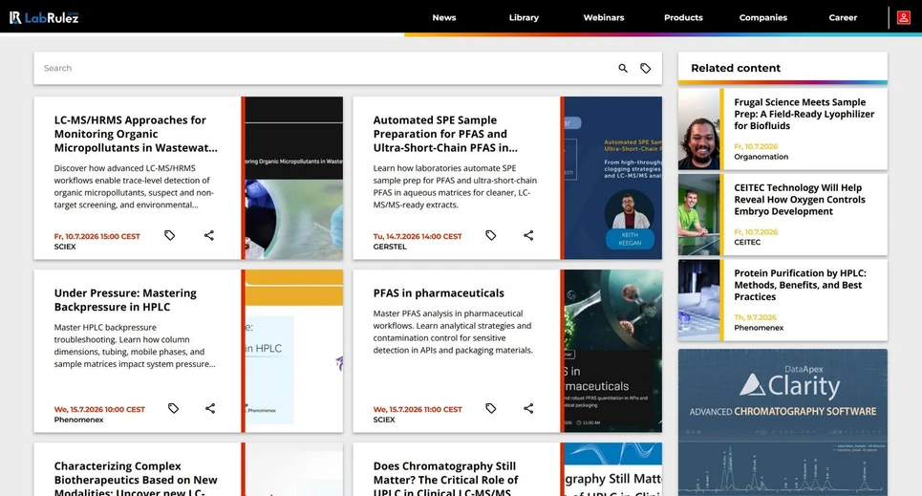Open Protein Purification by HPLC article
This screenshot has height=496, width=922.
tap(800, 285)
